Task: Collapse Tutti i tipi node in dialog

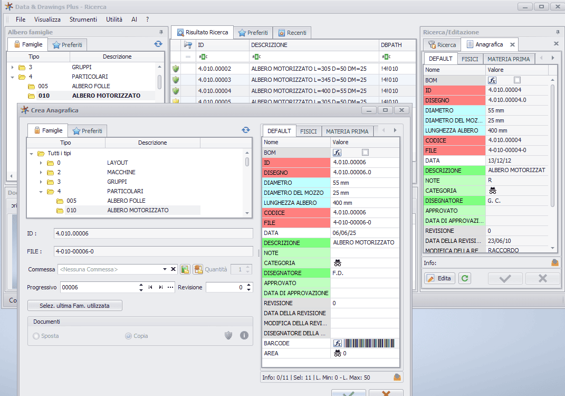Action: 31,154
